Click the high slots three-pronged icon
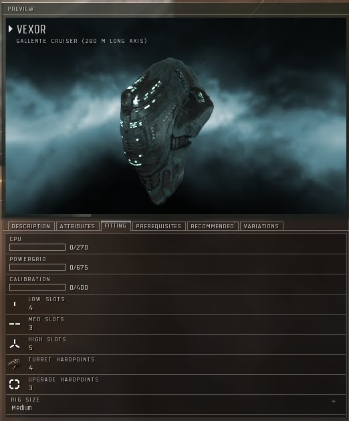The width and height of the screenshot is (349, 421). pyautogui.click(x=15, y=344)
